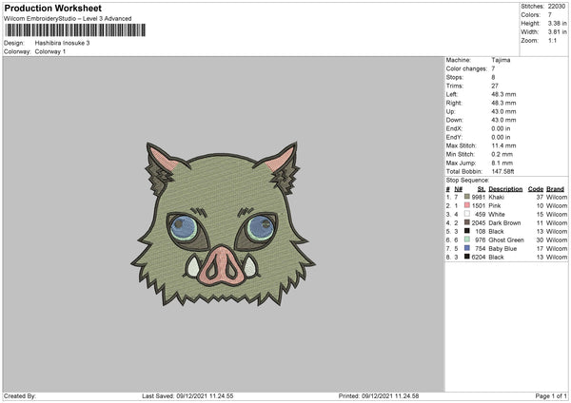Image resolution: width=571 pixels, height=403 pixels.
Task: Click the 'Ghost Green' description text
Action: pyautogui.click(x=506, y=240)
